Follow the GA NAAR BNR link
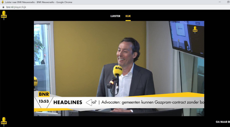Image resolution: width=230 pixels, height=127 pixels. tap(223, 122)
